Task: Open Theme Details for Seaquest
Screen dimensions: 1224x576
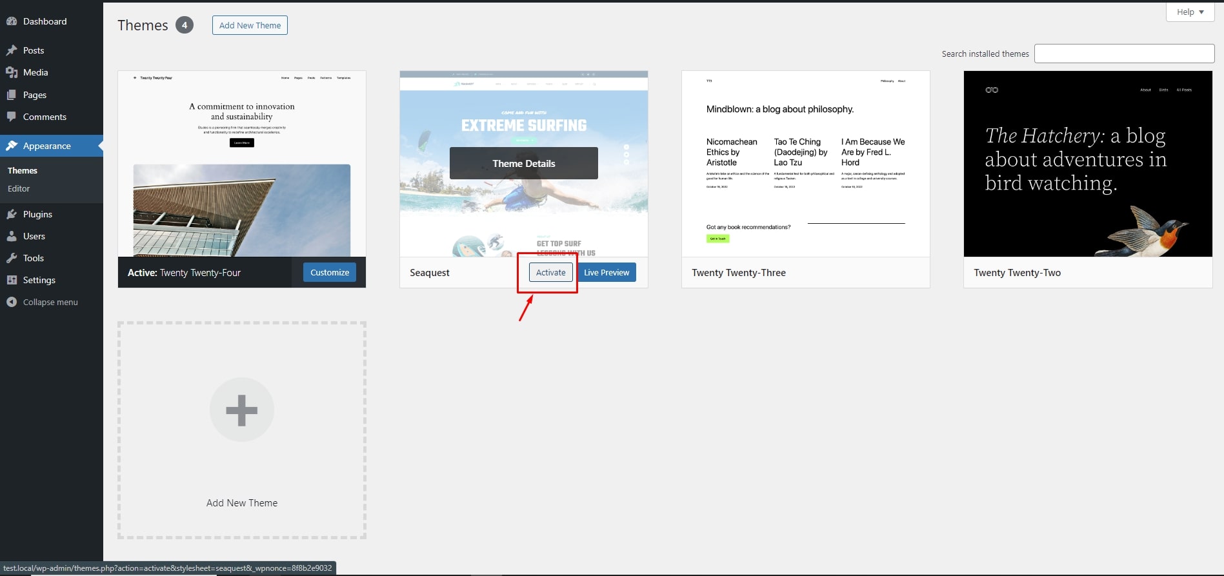Action: coord(524,163)
